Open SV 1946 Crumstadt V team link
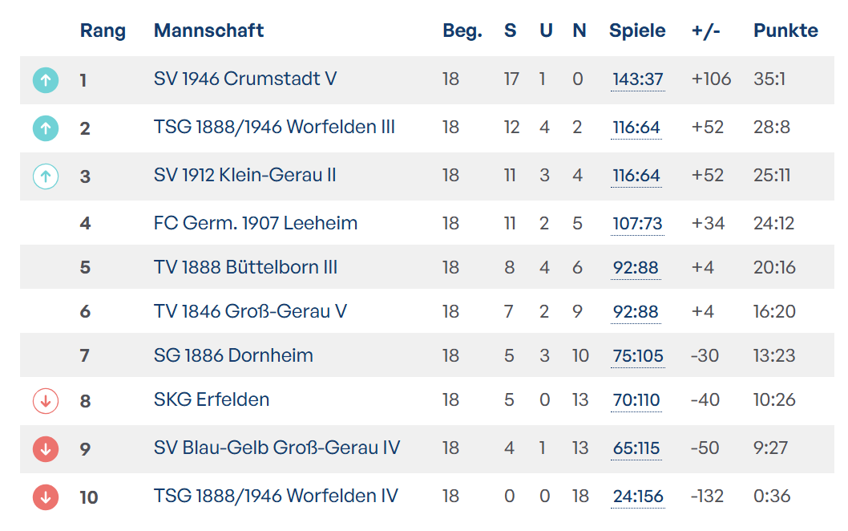Image resolution: width=848 pixels, height=531 pixels. tap(245, 79)
